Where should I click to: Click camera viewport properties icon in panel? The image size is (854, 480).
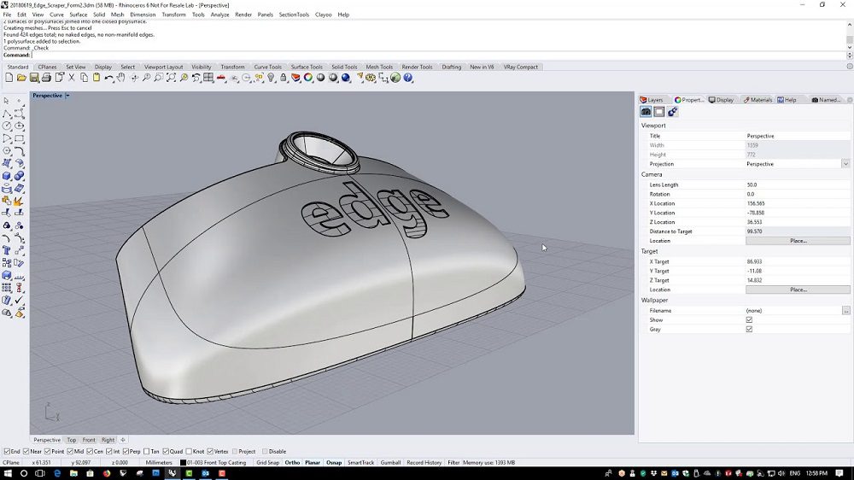click(x=646, y=112)
